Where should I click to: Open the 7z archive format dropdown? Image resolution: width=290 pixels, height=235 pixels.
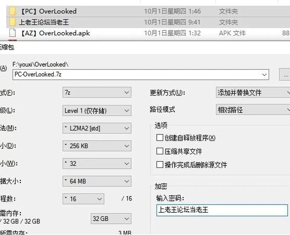[x=97, y=92]
